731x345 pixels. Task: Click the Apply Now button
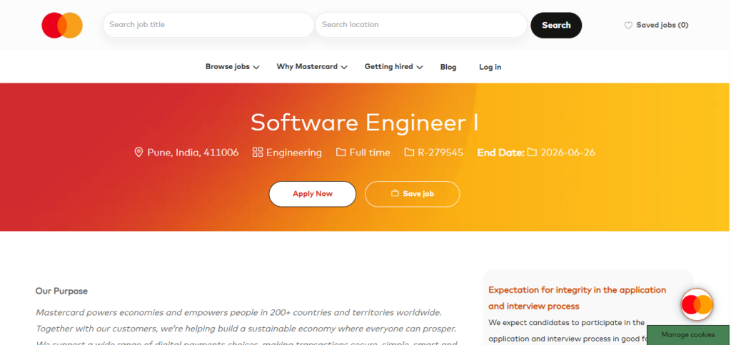(x=313, y=194)
